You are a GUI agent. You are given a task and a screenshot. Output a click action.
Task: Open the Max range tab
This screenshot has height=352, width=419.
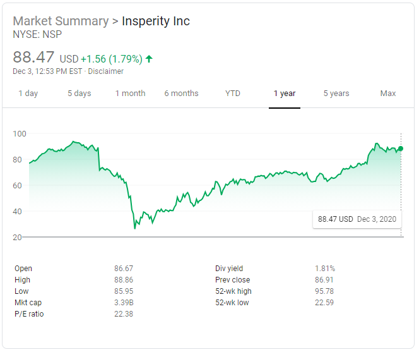388,94
